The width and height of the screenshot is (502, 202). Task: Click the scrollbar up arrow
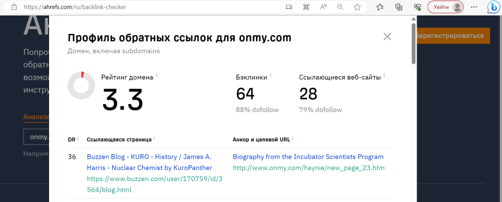point(414,19)
